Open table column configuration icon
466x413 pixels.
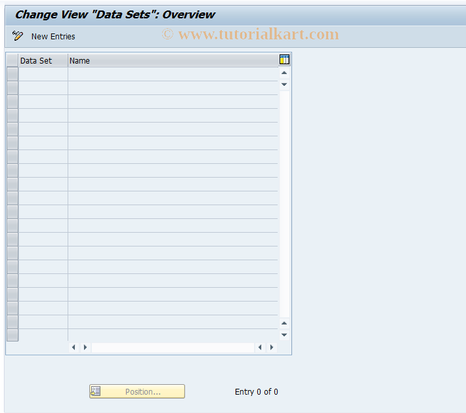point(284,60)
